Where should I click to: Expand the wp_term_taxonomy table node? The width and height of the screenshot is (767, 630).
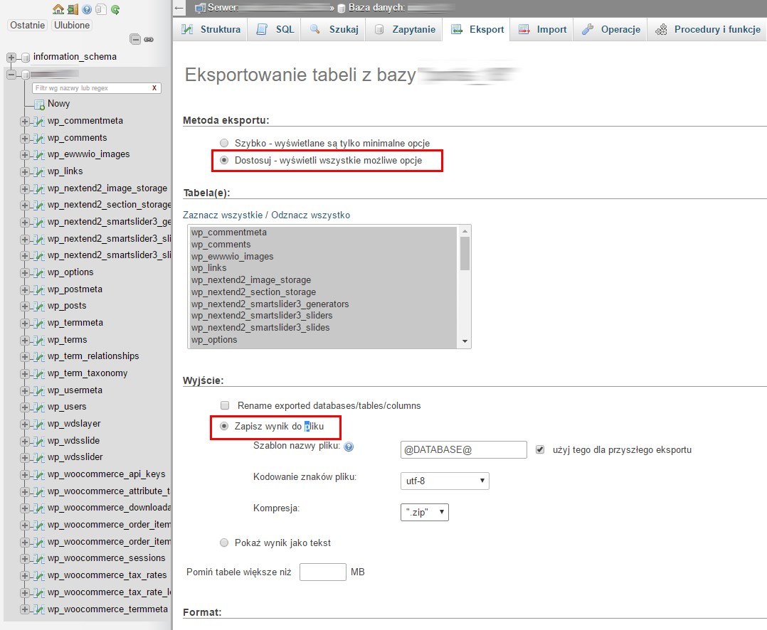pos(24,374)
